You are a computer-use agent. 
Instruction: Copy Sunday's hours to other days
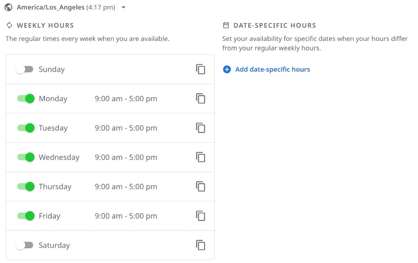coord(200,69)
